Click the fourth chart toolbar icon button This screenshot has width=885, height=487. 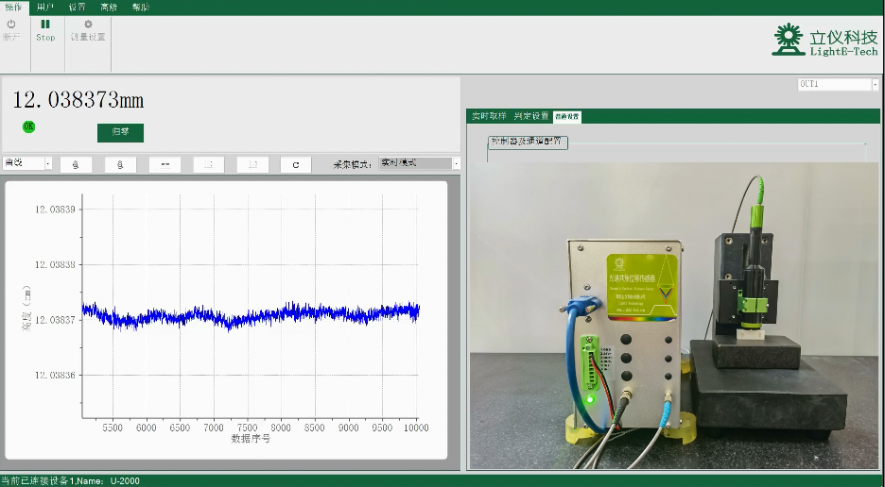(209, 164)
